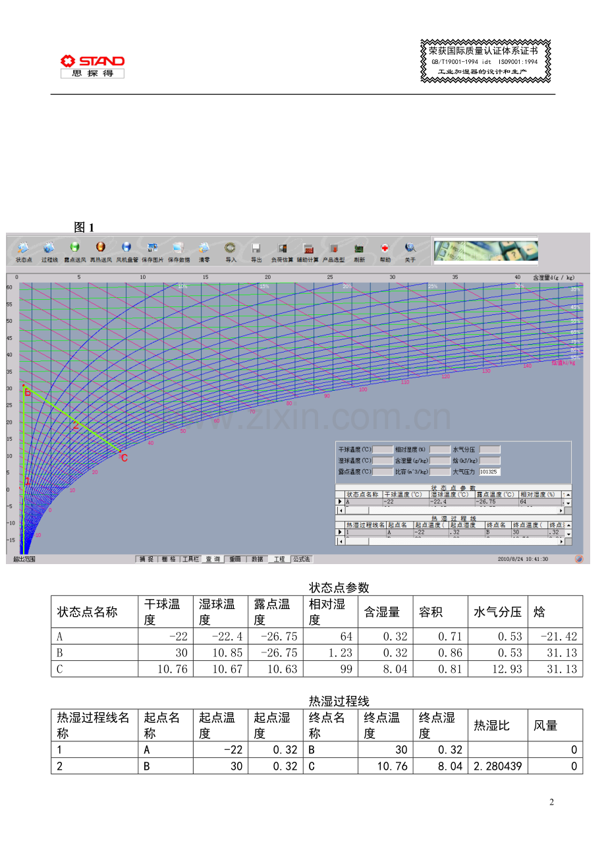Open 辅助计算 auxiliary calculation tool
This screenshot has height=858, width=606.
click(308, 251)
